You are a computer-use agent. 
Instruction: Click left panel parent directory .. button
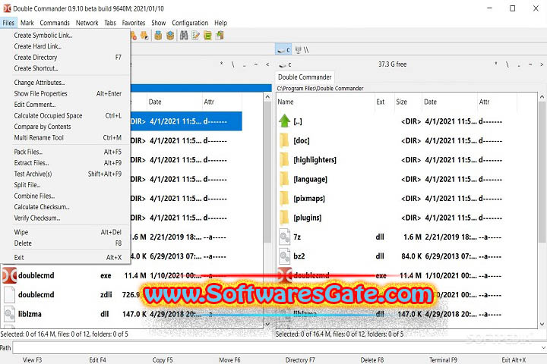[x=244, y=64]
